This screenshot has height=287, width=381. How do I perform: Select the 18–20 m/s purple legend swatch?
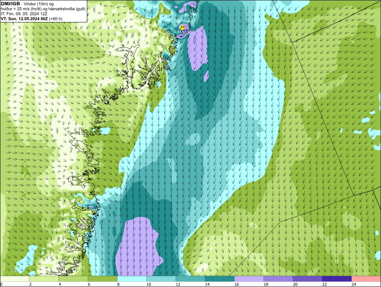pos(278,279)
